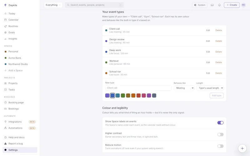
Task: Click the Goals target icon
Action: pyautogui.click(x=5, y=32)
